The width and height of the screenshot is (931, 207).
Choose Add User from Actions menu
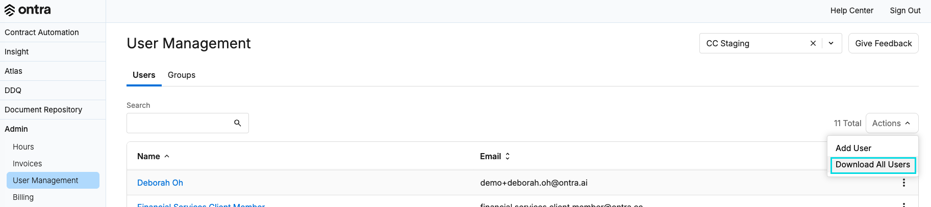(853, 148)
